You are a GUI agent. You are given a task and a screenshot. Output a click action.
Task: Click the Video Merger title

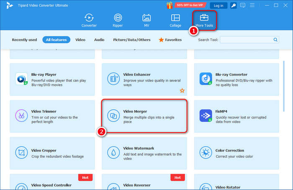click(135, 111)
